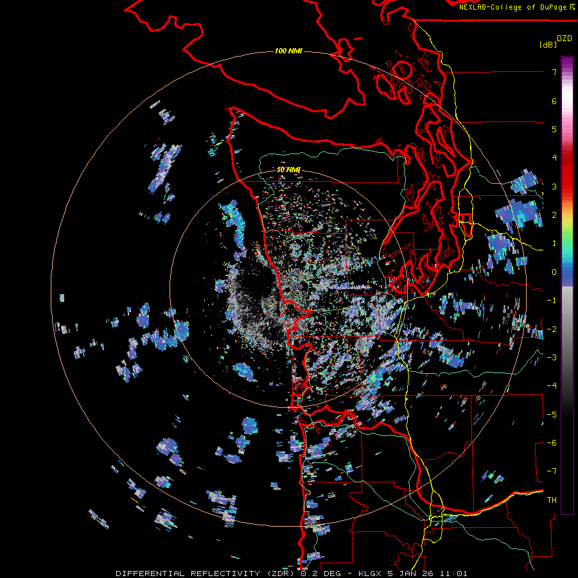Click the 100 NMI range ring label
Screen dimensions: 578x578
click(288, 51)
